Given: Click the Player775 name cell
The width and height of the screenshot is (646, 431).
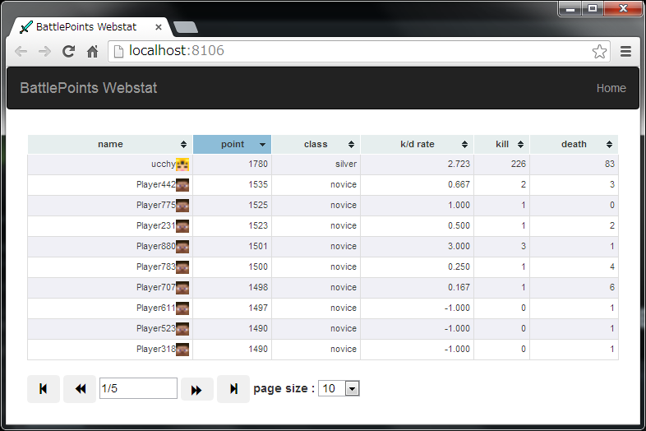Looking at the screenshot, I should pos(110,206).
